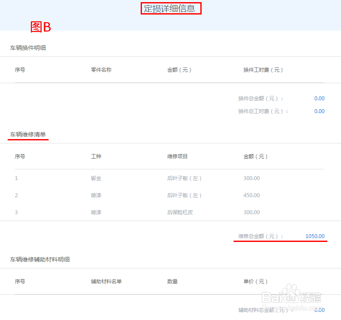This screenshot has width=341, height=320.
Task: Select the 车辆换件明细 section heading
Action: click(28, 48)
